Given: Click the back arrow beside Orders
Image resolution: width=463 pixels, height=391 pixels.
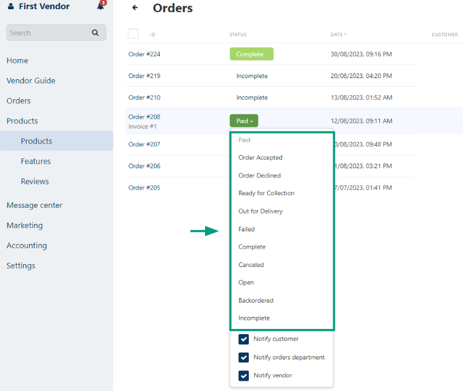Looking at the screenshot, I should tap(135, 8).
